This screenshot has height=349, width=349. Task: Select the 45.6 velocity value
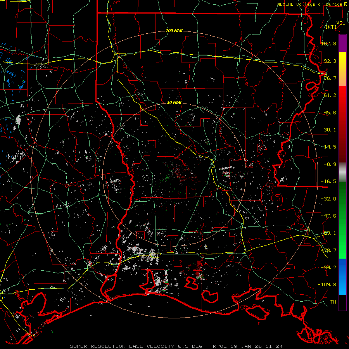330,112
